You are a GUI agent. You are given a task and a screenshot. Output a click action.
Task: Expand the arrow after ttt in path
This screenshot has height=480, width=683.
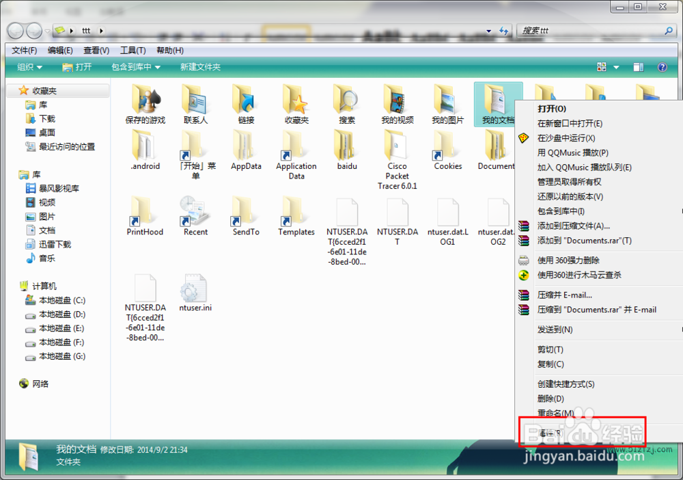click(101, 31)
